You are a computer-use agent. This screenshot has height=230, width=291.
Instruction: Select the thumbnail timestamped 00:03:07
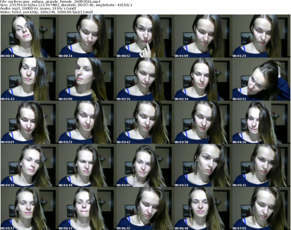tap(30, 122)
